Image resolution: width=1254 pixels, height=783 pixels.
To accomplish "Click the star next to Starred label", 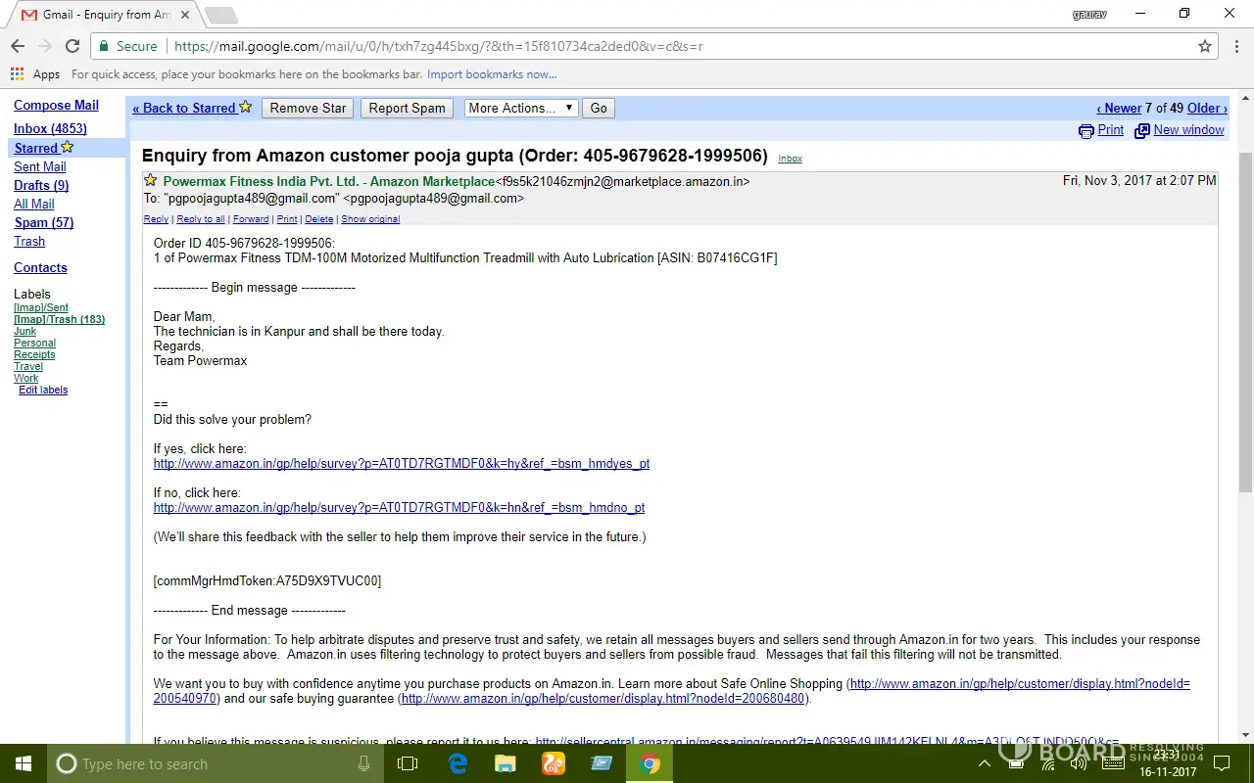I will tap(67, 147).
